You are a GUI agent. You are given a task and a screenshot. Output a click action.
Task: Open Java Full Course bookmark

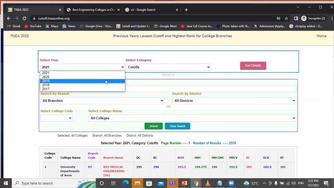(x=197, y=26)
